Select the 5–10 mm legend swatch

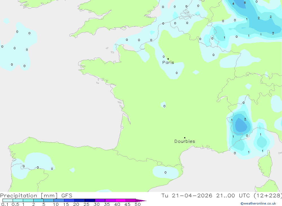(49, 200)
